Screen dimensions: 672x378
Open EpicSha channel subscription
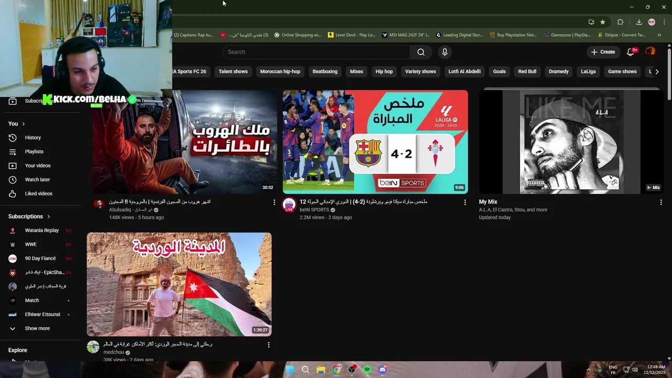(45, 272)
